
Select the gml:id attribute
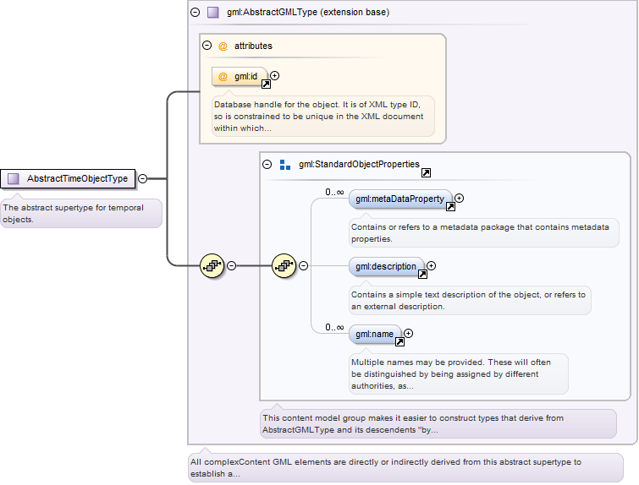(240, 77)
